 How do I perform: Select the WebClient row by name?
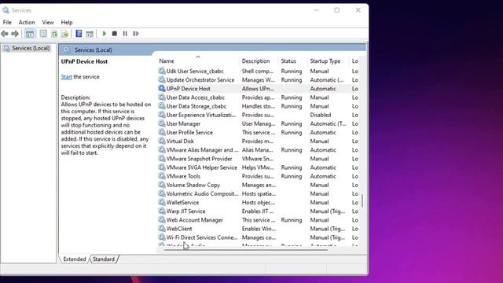[179, 229]
